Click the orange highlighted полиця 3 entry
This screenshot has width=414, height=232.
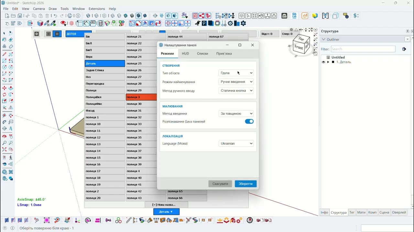141,97
